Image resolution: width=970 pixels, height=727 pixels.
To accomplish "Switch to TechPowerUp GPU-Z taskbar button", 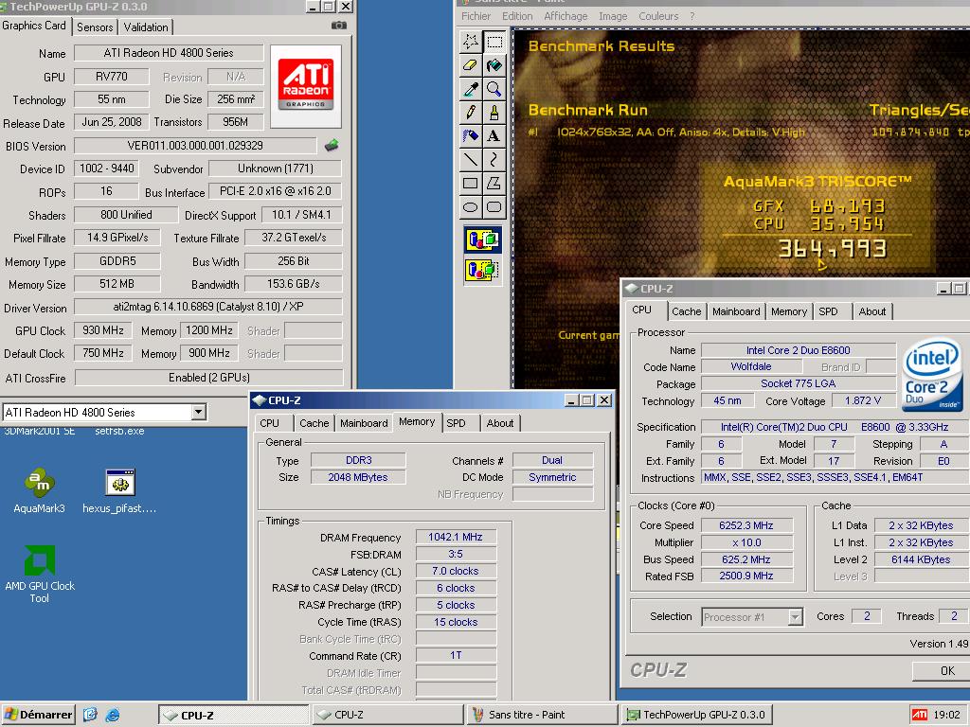I will tap(697, 715).
